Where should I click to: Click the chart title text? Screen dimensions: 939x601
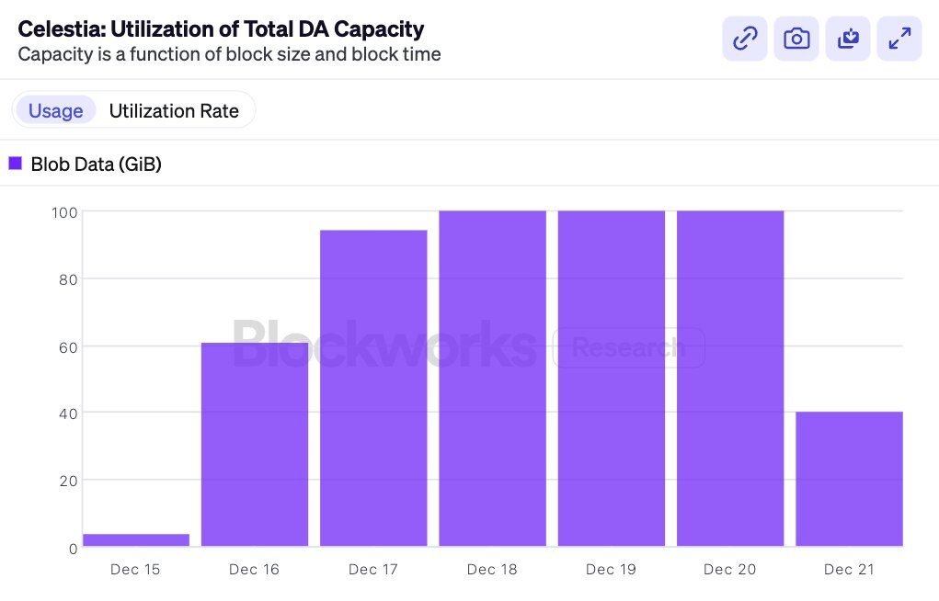pos(221,29)
